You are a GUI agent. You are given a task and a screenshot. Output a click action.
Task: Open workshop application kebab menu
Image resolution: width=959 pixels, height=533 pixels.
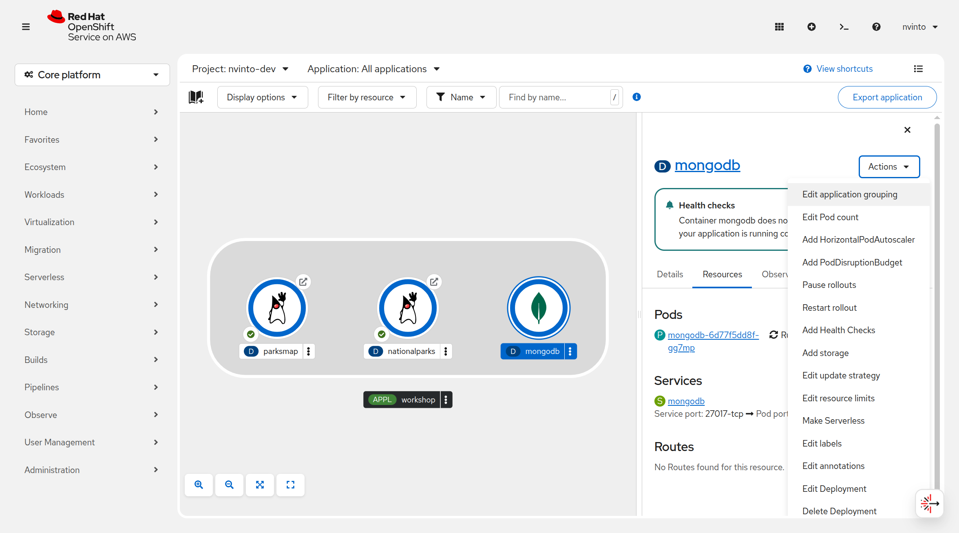pyautogui.click(x=446, y=400)
